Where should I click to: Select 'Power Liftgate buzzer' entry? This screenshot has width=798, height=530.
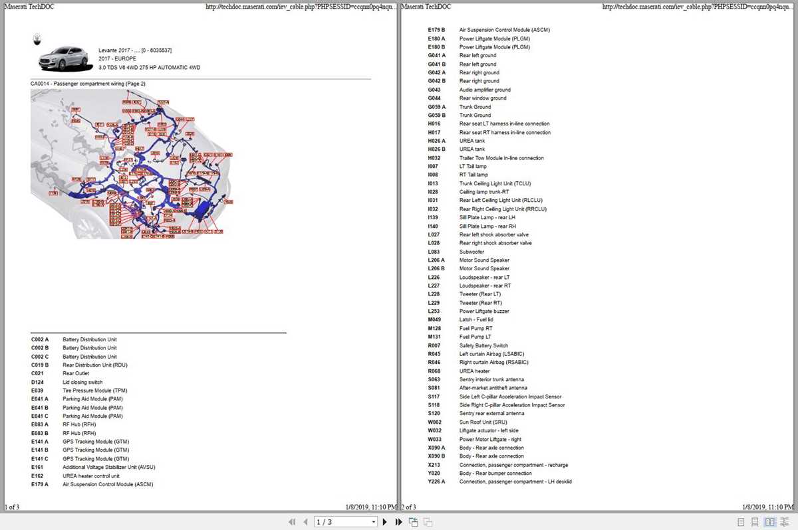pyautogui.click(x=485, y=311)
